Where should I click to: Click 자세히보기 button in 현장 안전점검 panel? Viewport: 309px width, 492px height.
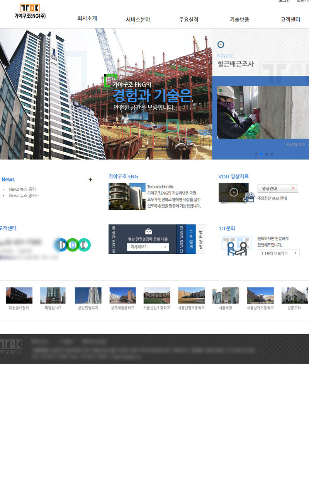[148, 247]
